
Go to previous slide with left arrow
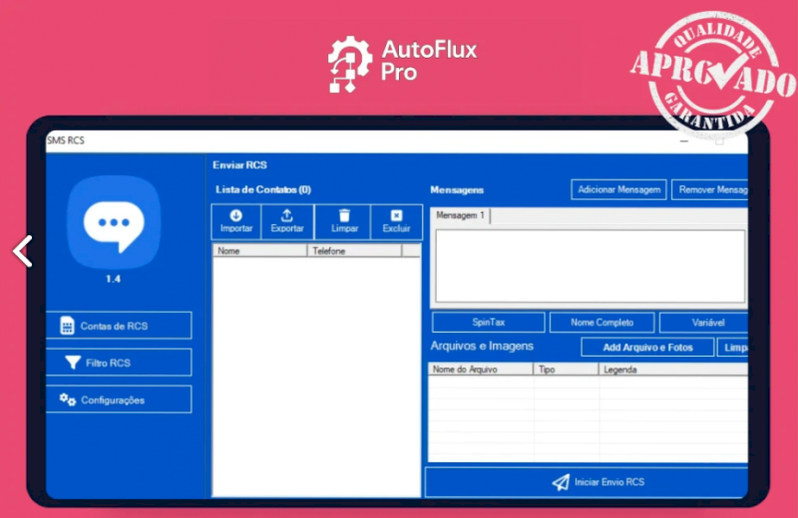tap(23, 251)
